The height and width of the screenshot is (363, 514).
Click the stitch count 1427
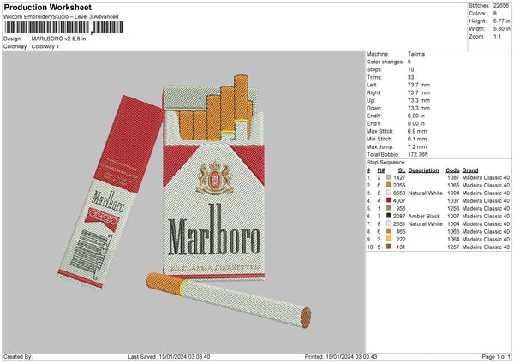coord(399,177)
